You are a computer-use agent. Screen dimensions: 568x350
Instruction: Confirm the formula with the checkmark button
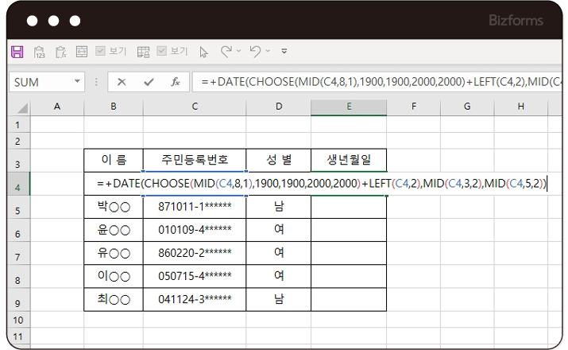149,82
